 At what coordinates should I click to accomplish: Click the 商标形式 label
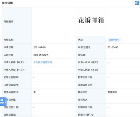[83, 100]
